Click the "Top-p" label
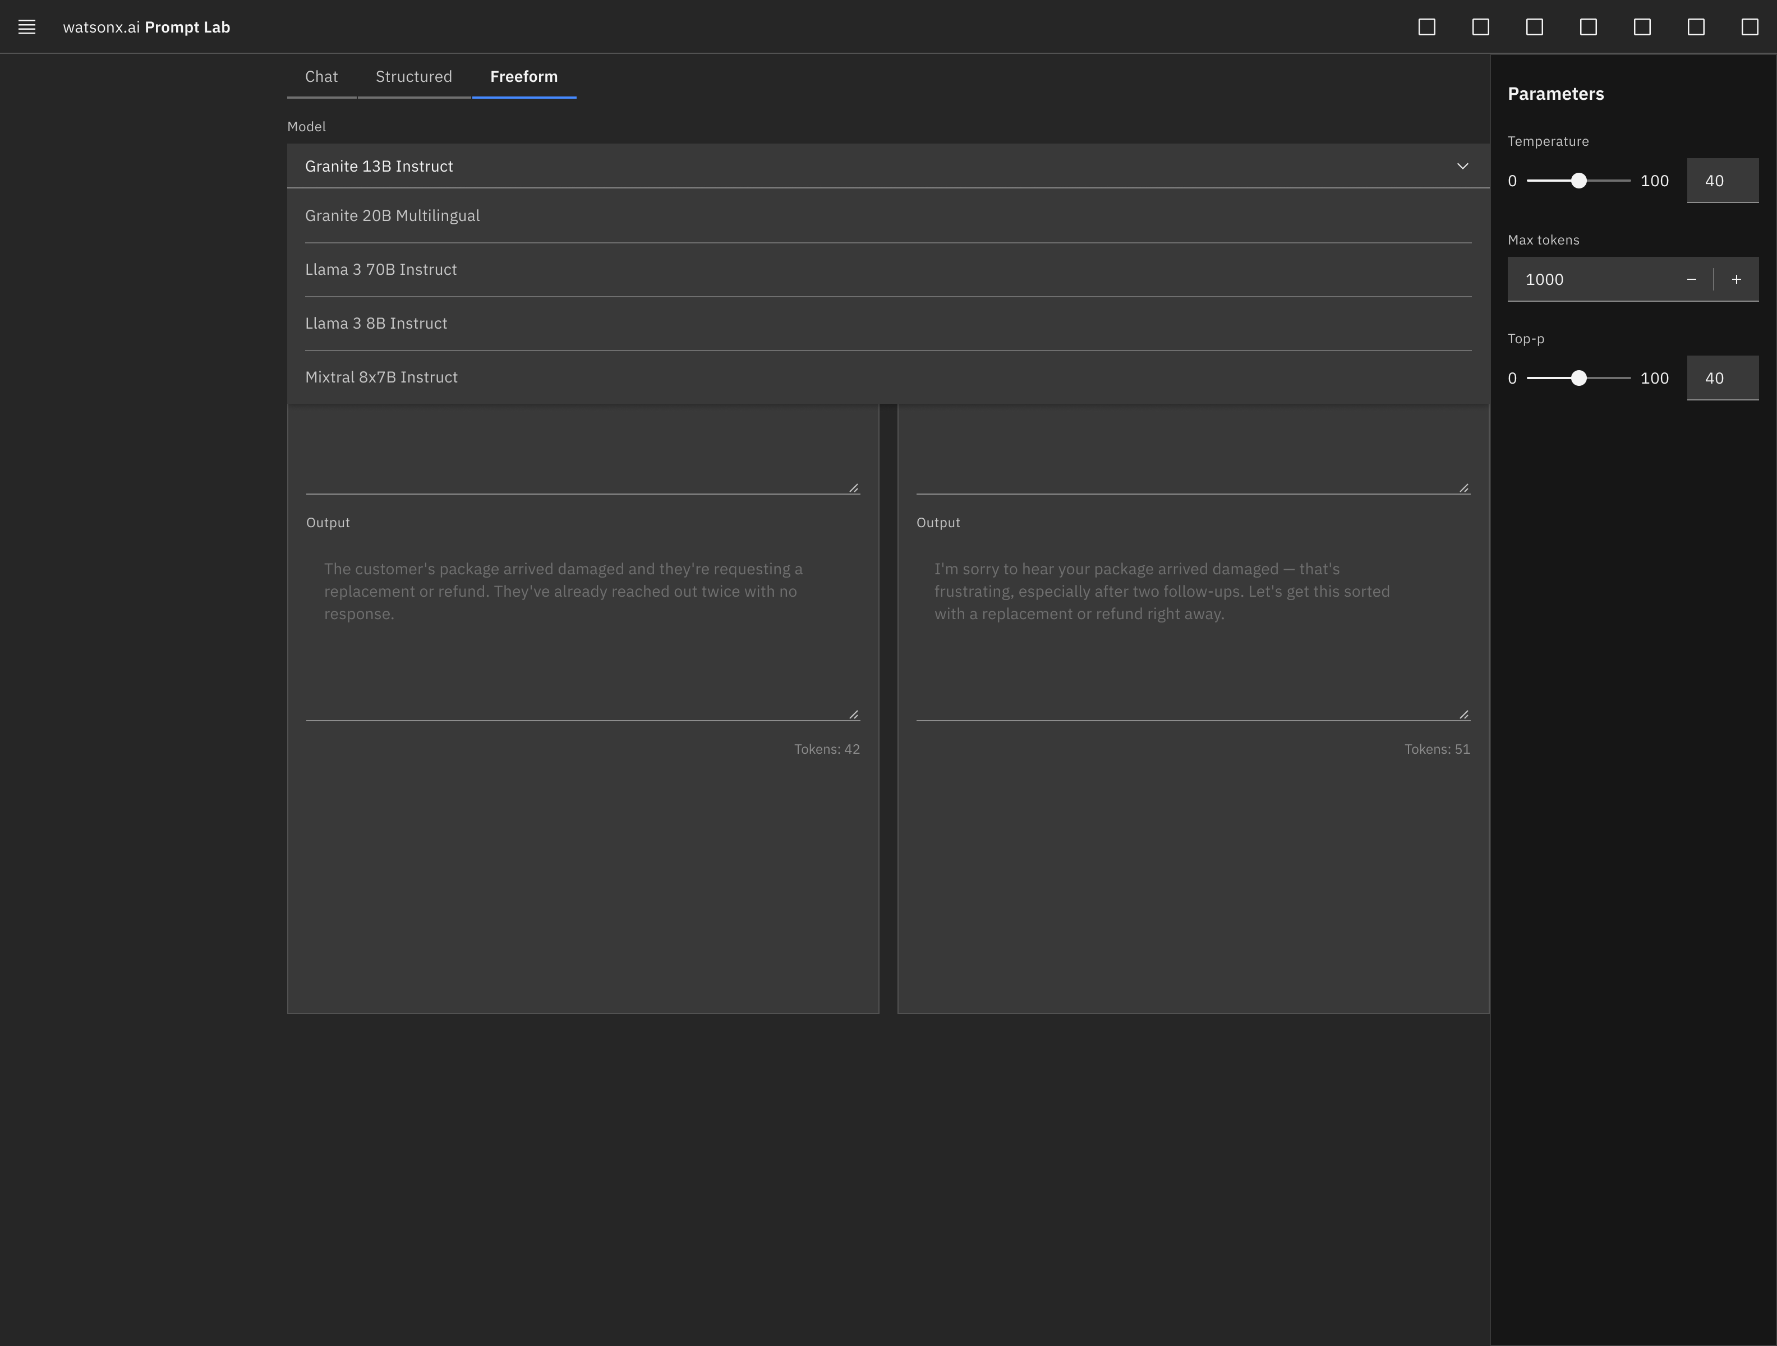Screen dimensions: 1777x1346 click(x=1526, y=339)
